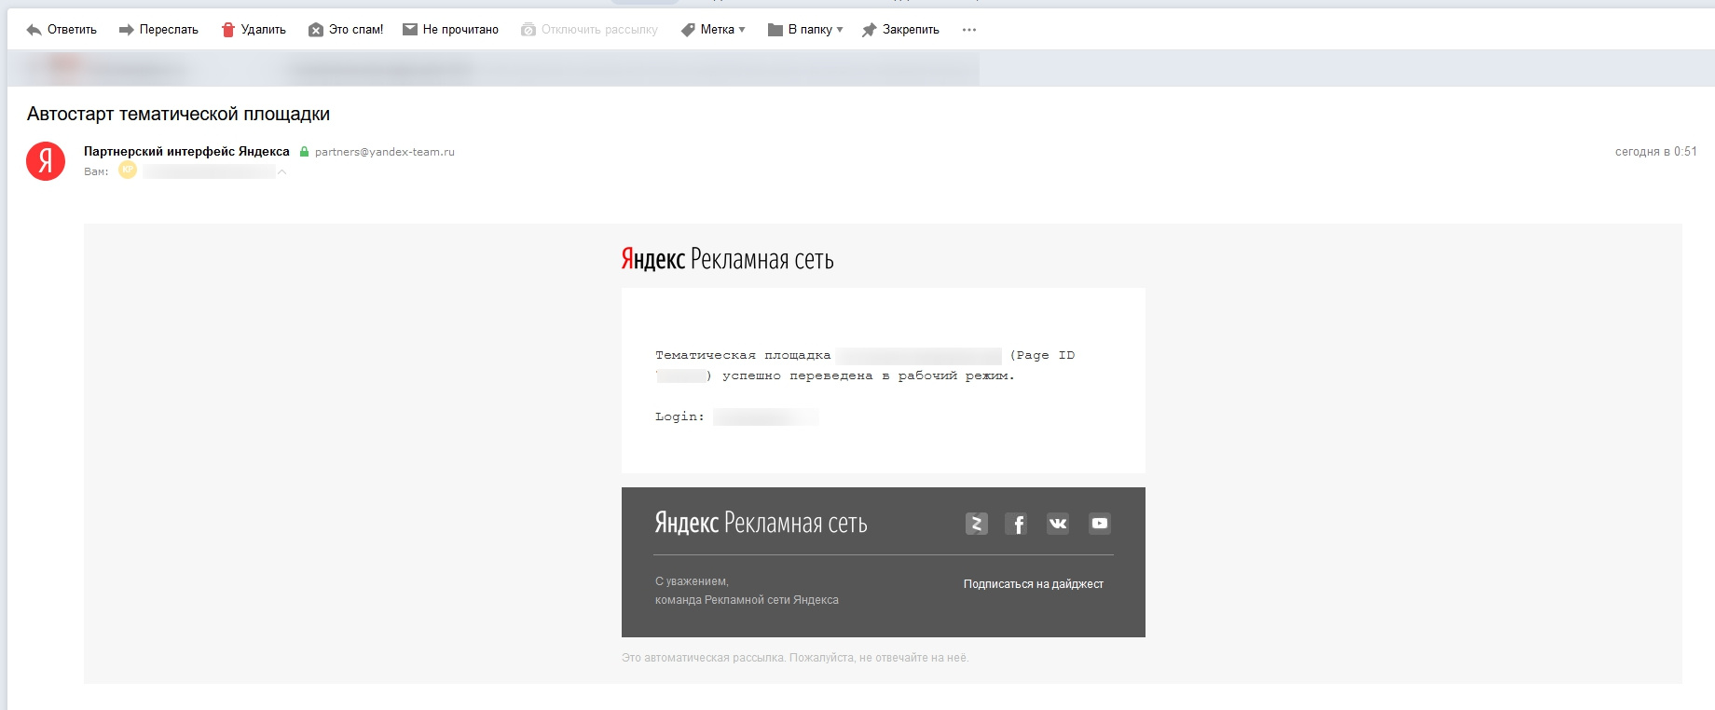Open the Zen social icon in footer
The width and height of the screenshot is (1715, 710).
point(977,524)
